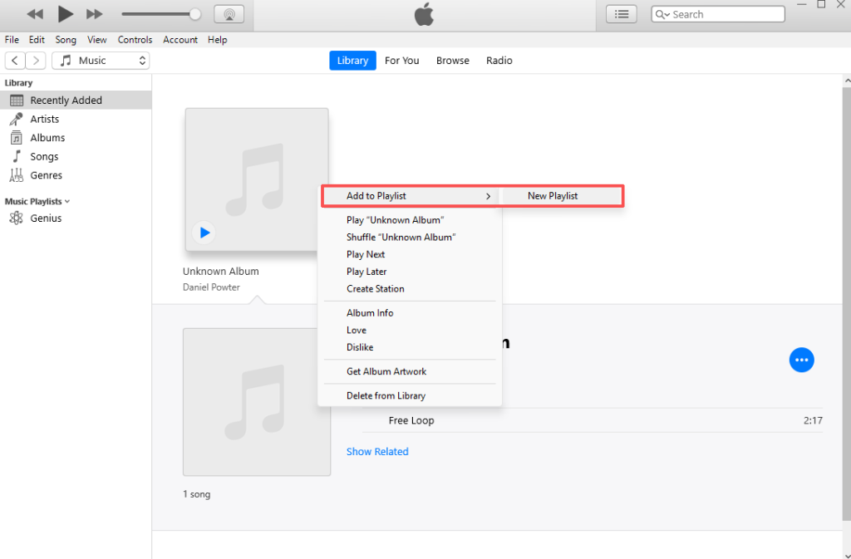
Task: Open the Albums view from sidebar
Action: coord(47,137)
